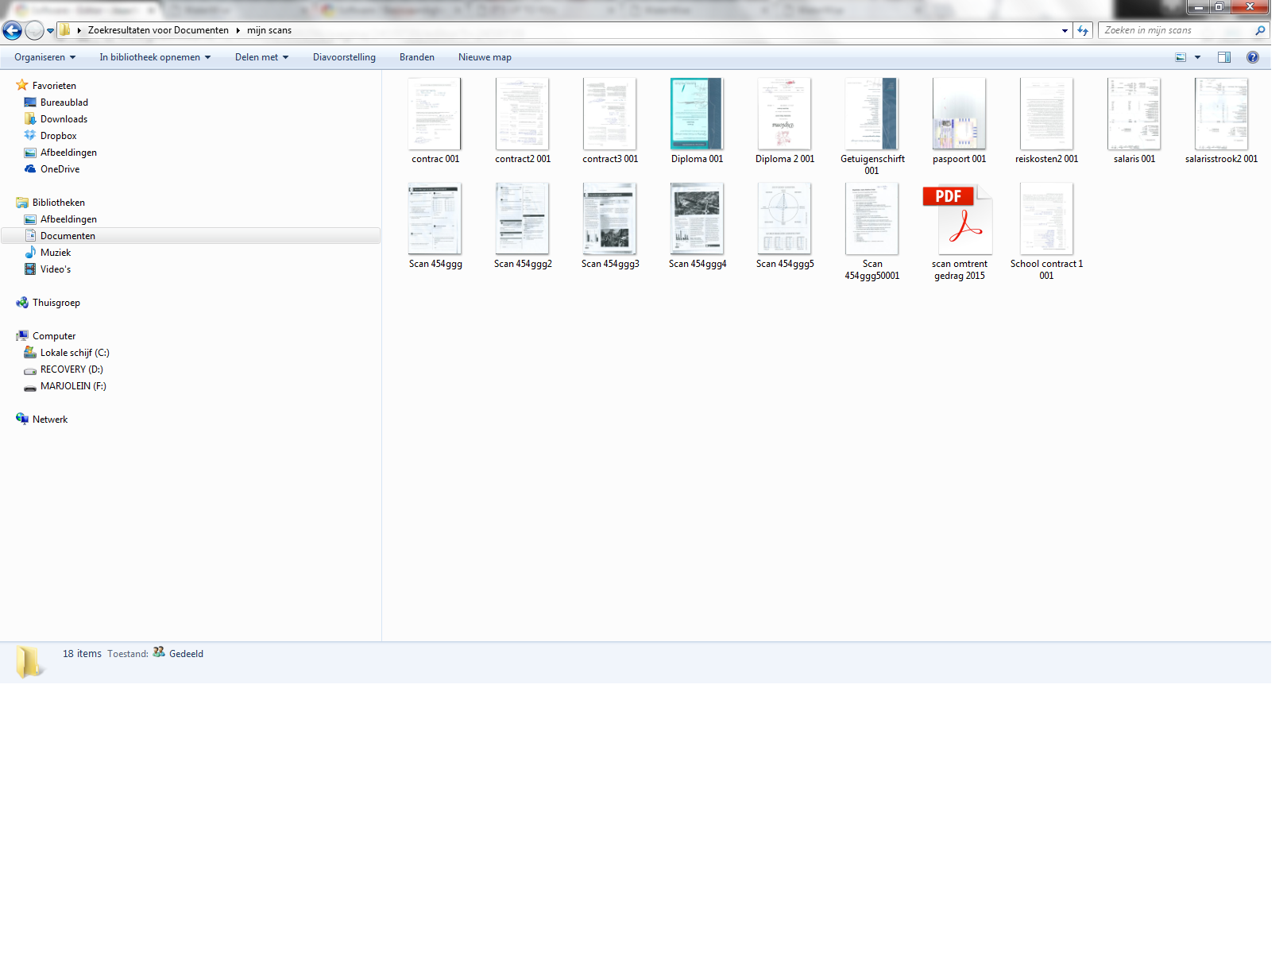The width and height of the screenshot is (1287, 963).
Task: Open OneDrive in the sidebar
Action: click(60, 169)
